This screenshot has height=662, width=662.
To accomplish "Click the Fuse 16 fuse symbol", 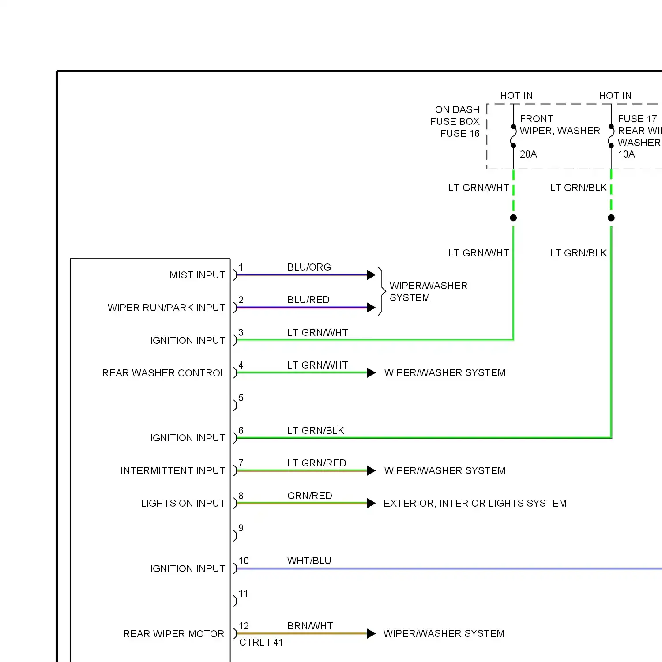I will pyautogui.click(x=513, y=136).
